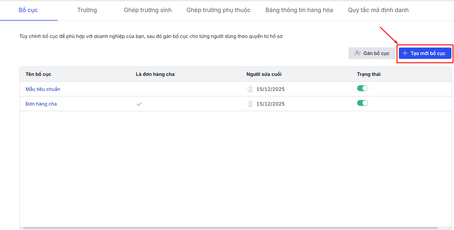Click the avatar in the Mẫu tiêu chuẩn row

[x=250, y=89]
